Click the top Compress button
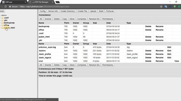Viewport: 181px width, 101px height. tap(82, 19)
